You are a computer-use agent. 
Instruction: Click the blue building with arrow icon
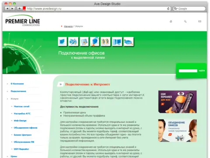point(94,42)
